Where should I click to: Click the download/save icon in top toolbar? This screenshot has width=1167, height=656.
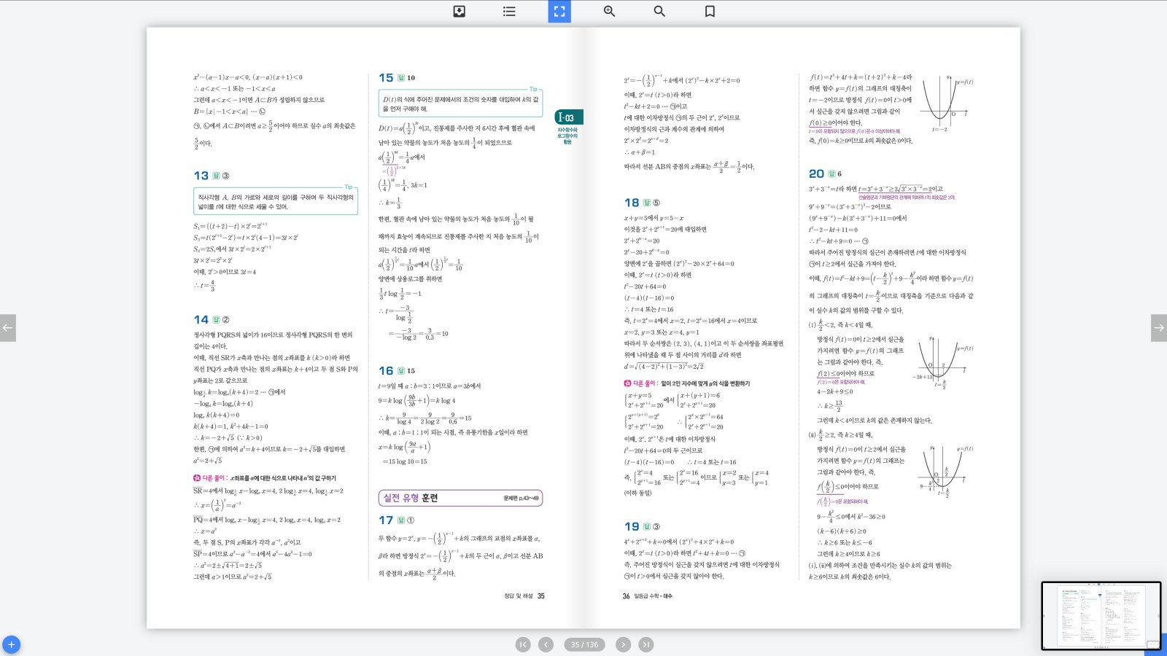pos(460,12)
